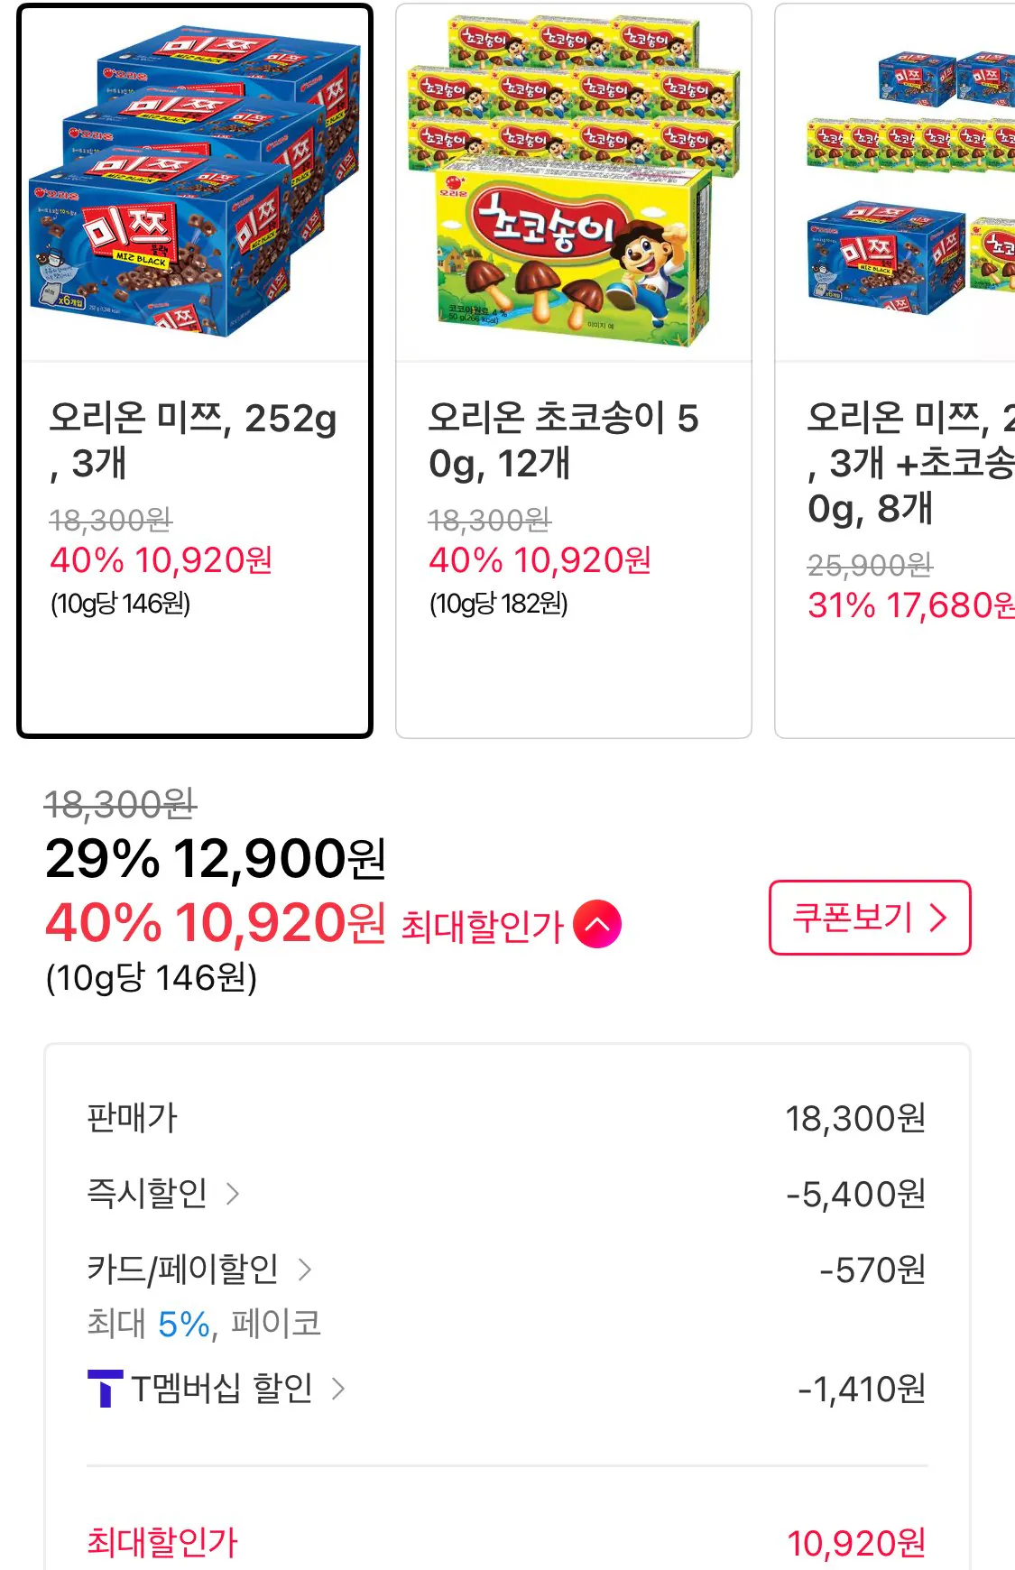Viewport: 1015px width, 1570px height.
Task: Click the T membership logo icon
Action: coord(105,1389)
